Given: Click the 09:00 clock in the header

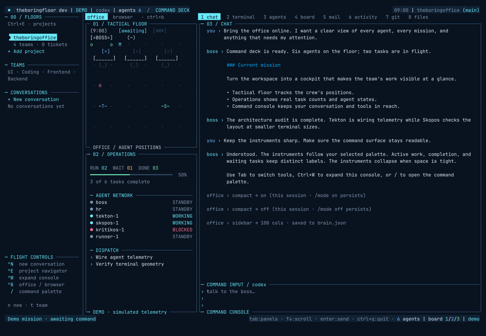Looking at the screenshot, I should tap(401, 10).
